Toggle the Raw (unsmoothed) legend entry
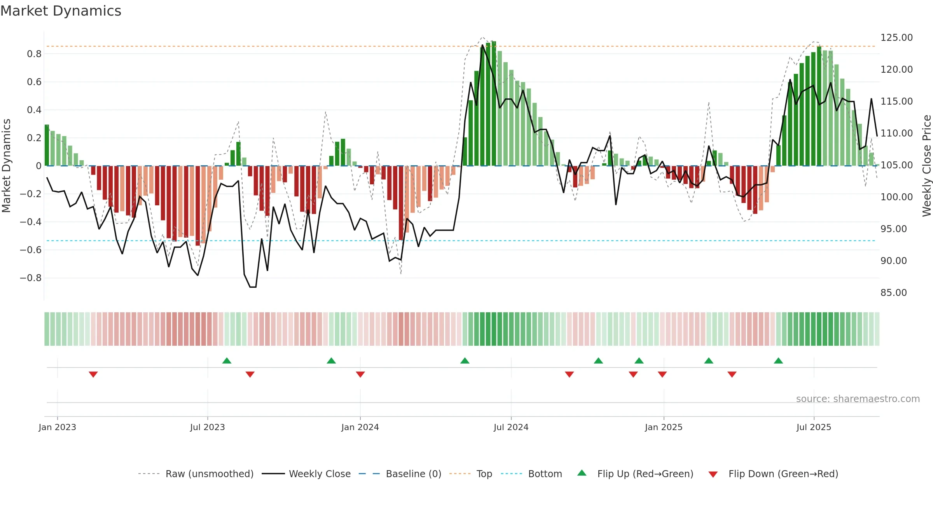The height and width of the screenshot is (525, 933). [196, 474]
